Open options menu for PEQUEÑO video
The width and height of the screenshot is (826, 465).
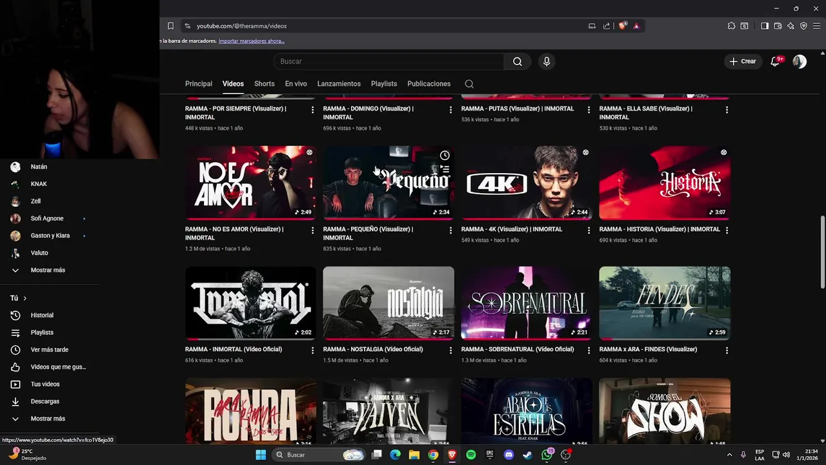click(450, 230)
